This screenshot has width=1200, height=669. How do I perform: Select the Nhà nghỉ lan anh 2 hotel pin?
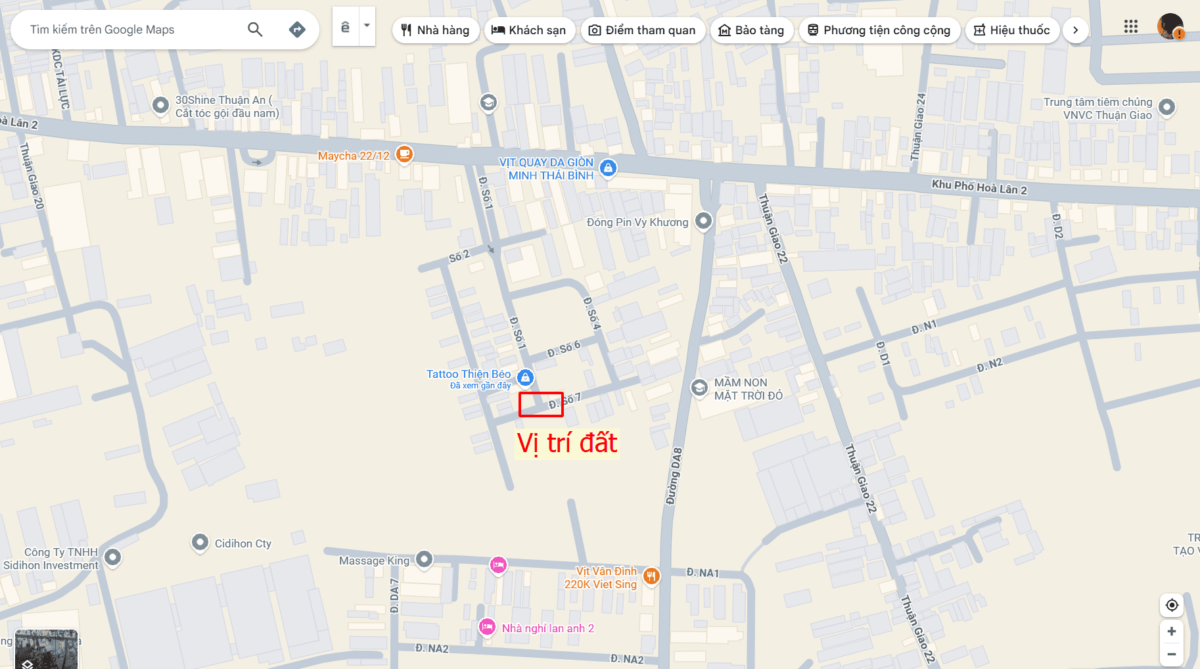[487, 628]
